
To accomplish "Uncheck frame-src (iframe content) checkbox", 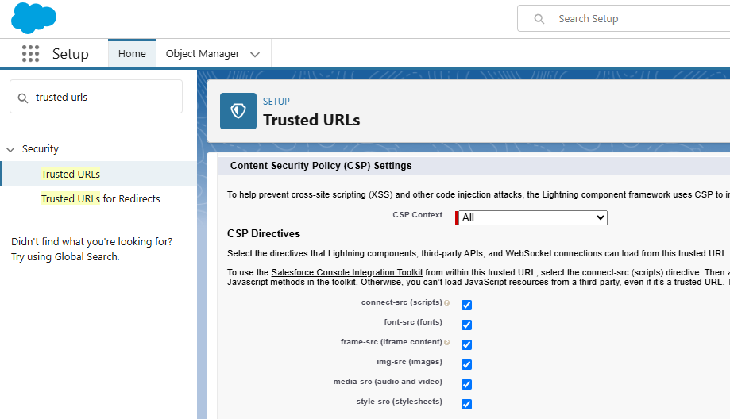I will click(466, 344).
